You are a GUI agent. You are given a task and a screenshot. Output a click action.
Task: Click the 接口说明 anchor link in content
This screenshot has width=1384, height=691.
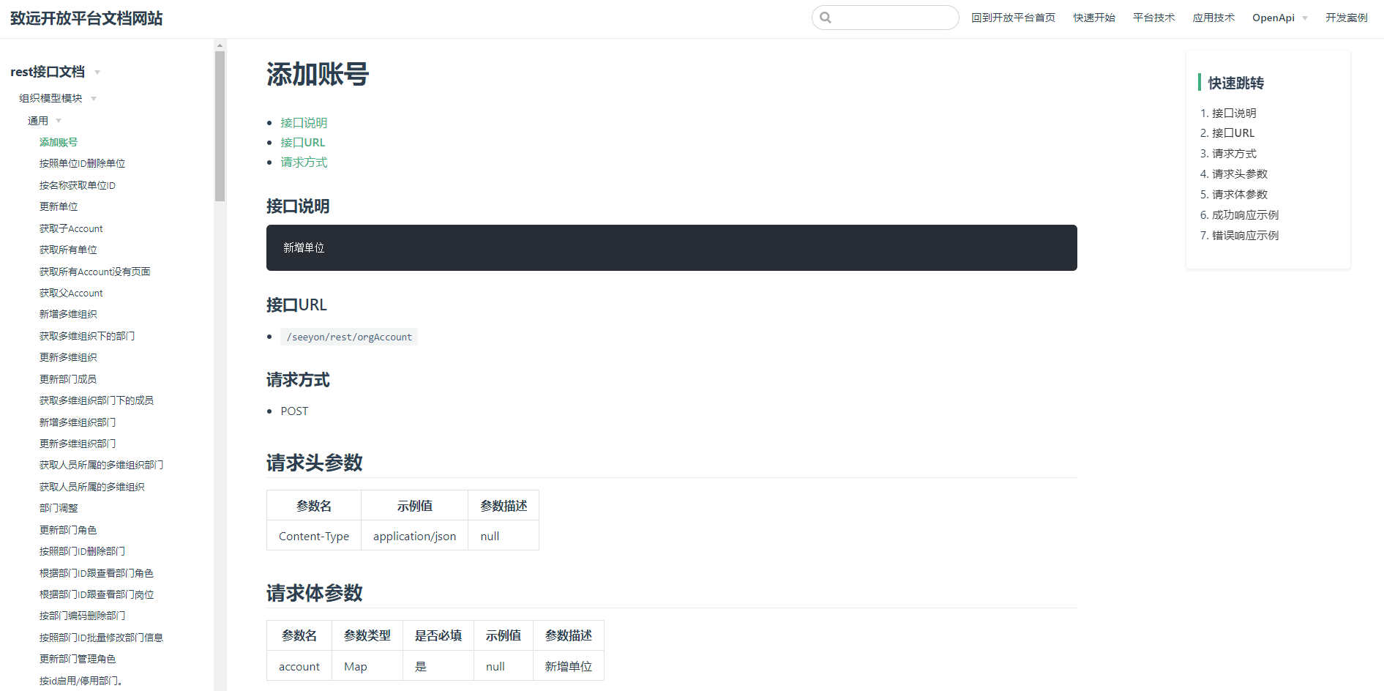click(x=304, y=123)
